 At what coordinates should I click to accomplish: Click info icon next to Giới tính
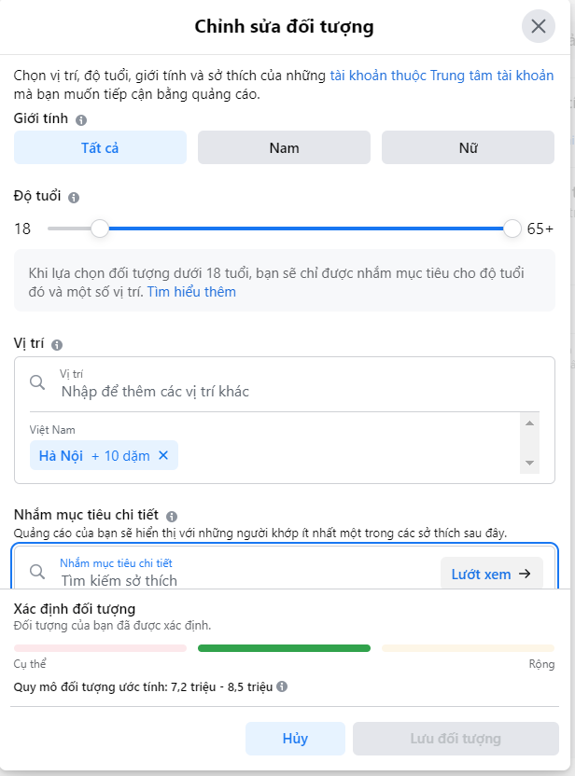(x=81, y=119)
